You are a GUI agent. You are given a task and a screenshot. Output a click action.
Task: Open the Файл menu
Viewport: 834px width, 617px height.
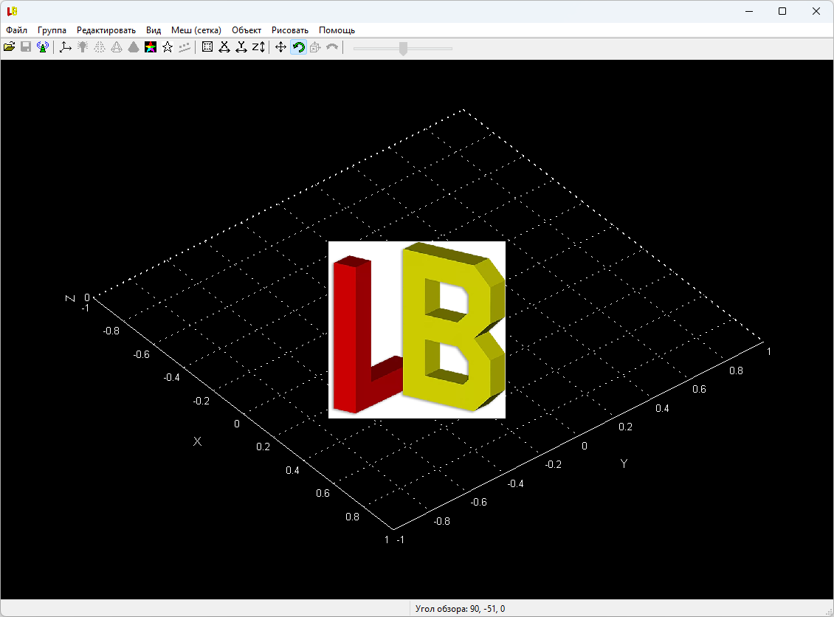point(16,30)
